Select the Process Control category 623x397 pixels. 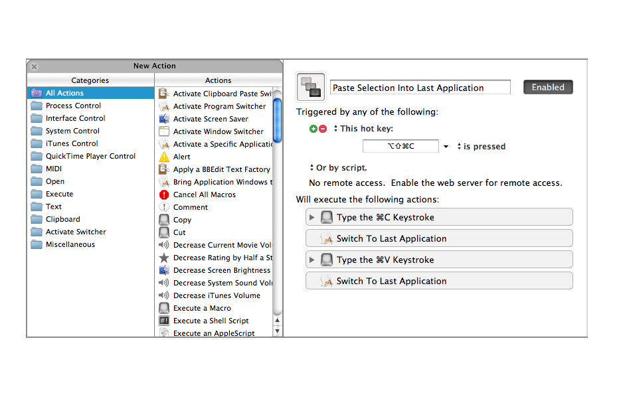(x=90, y=106)
